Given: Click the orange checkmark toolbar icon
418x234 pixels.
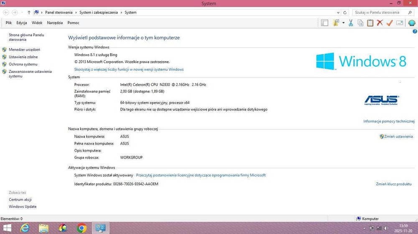Looking at the screenshot, I should click(390, 23).
